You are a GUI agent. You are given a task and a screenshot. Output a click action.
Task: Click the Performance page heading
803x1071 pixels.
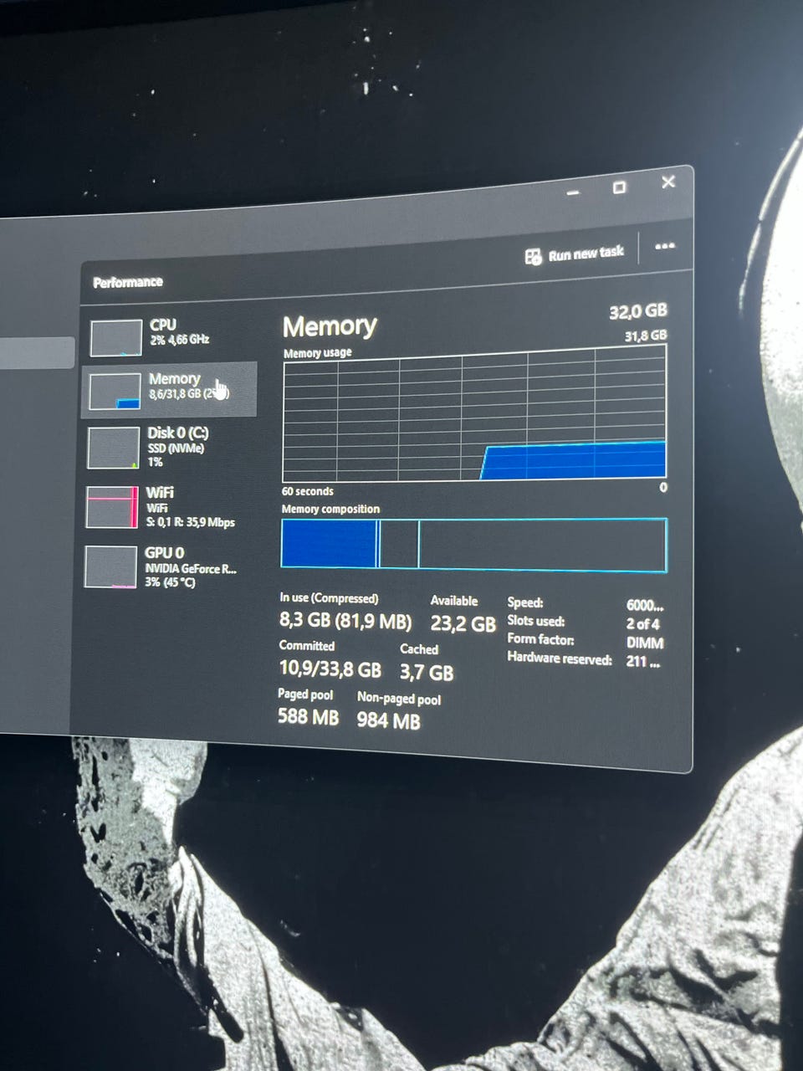point(128,282)
